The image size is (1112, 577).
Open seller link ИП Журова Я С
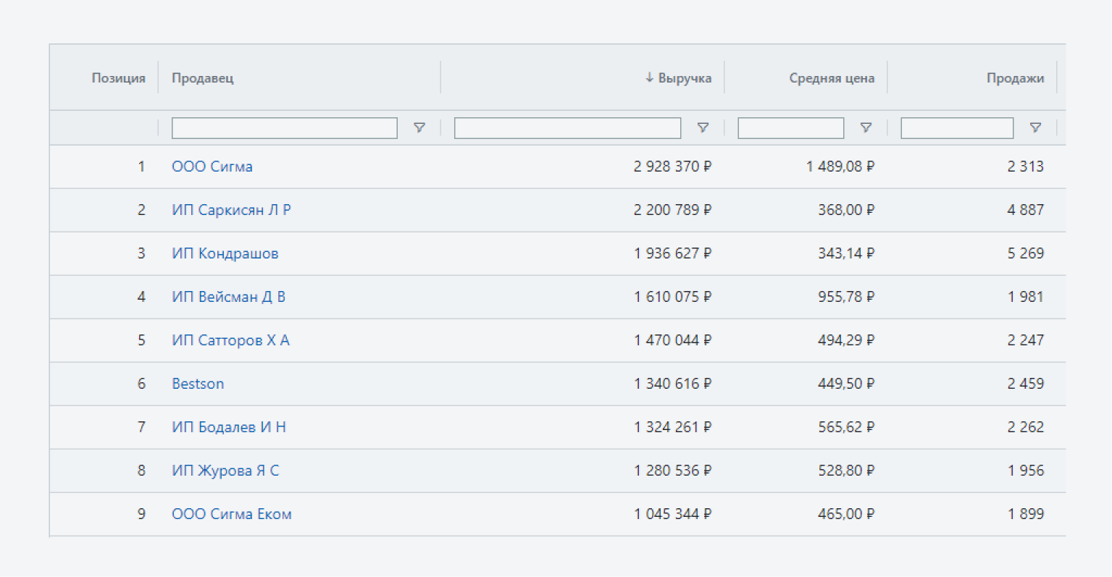coord(225,471)
